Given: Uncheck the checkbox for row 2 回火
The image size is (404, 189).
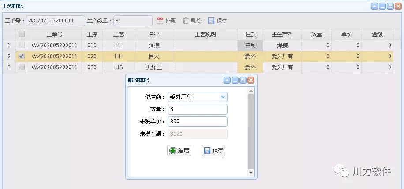Looking at the screenshot, I should click(22, 56).
